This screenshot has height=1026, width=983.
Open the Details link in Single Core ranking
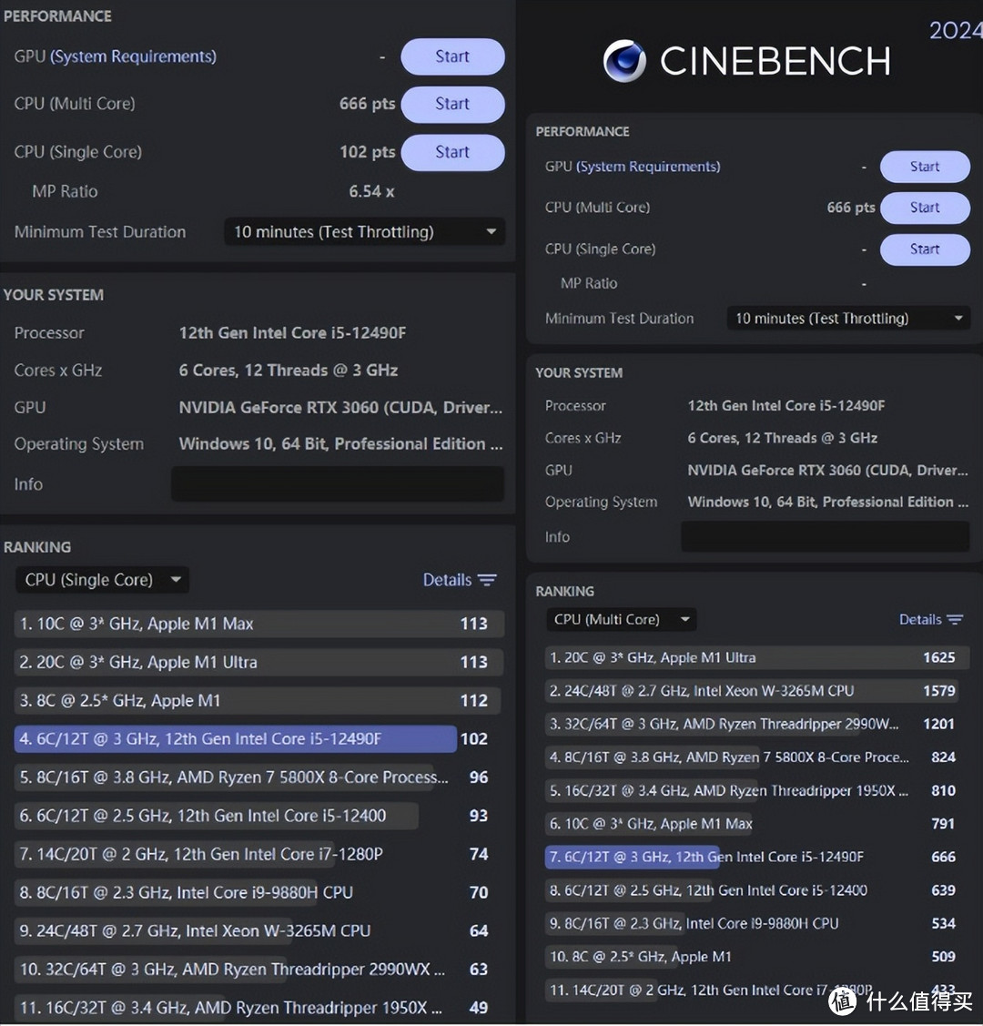tap(447, 580)
